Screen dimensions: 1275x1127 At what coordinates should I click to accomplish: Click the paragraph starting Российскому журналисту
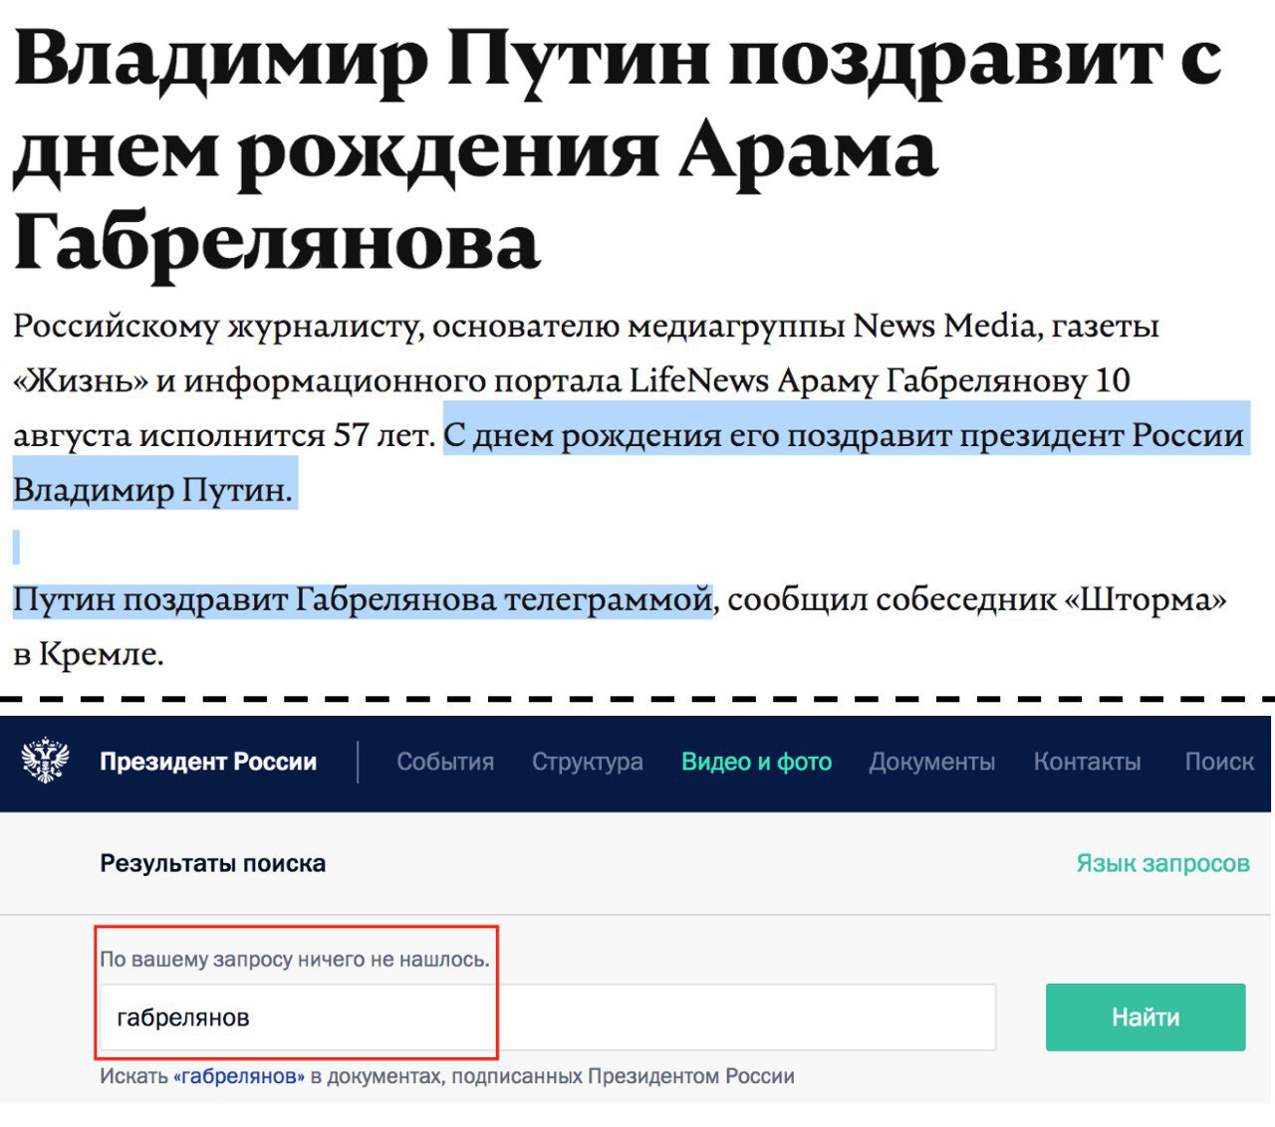coord(630,408)
